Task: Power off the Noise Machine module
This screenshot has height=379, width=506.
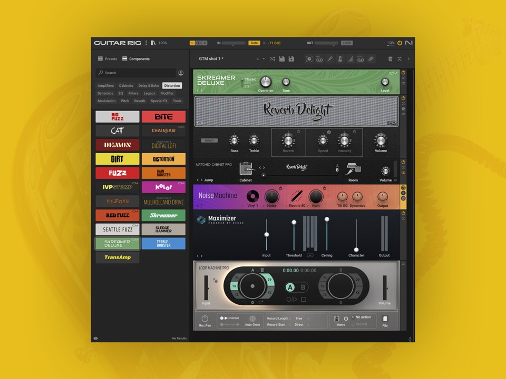Action: pyautogui.click(x=403, y=187)
